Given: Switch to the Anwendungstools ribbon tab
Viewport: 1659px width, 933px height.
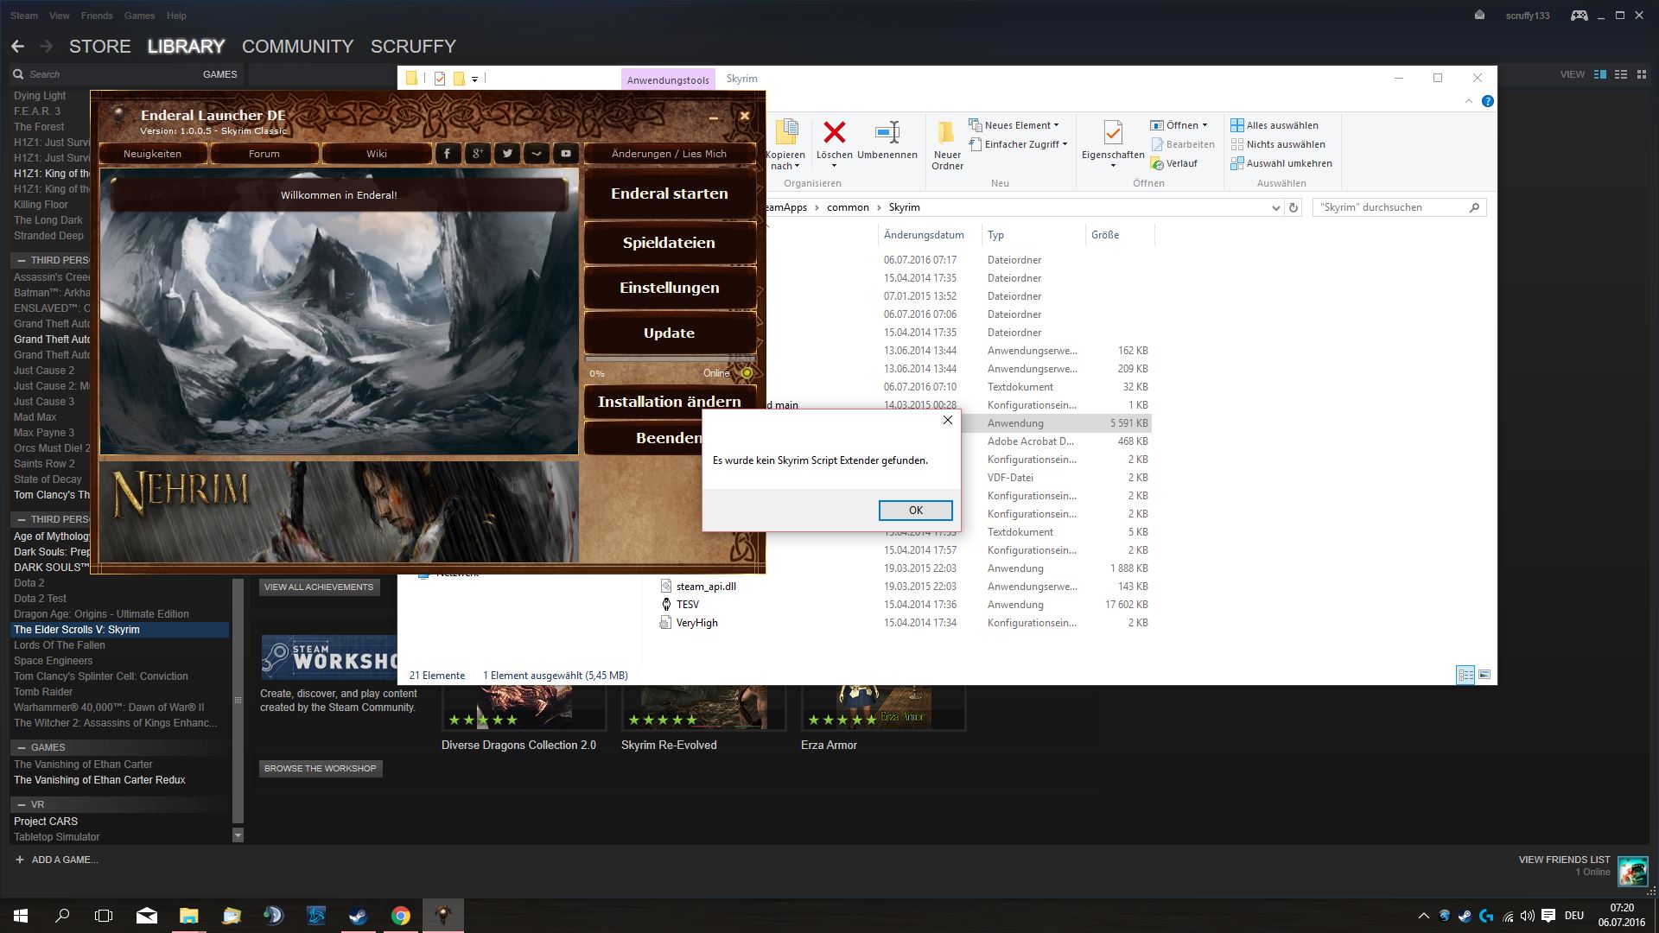Looking at the screenshot, I should click(668, 79).
